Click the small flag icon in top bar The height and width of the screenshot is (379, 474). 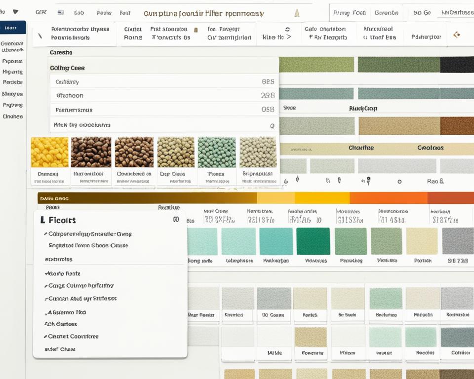[x=61, y=13]
